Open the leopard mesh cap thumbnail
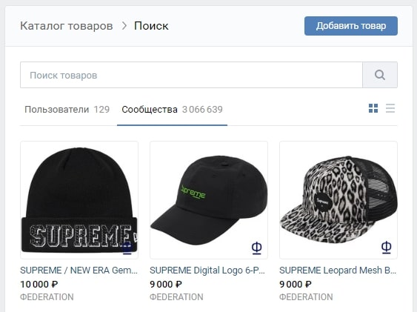 pyautogui.click(x=338, y=200)
